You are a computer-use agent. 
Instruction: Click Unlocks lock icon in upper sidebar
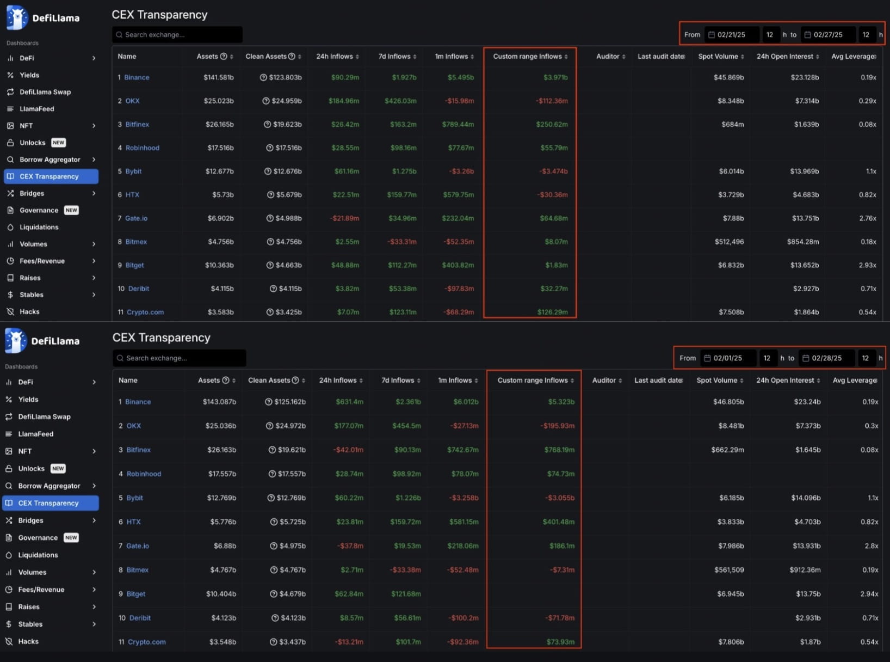click(10, 143)
